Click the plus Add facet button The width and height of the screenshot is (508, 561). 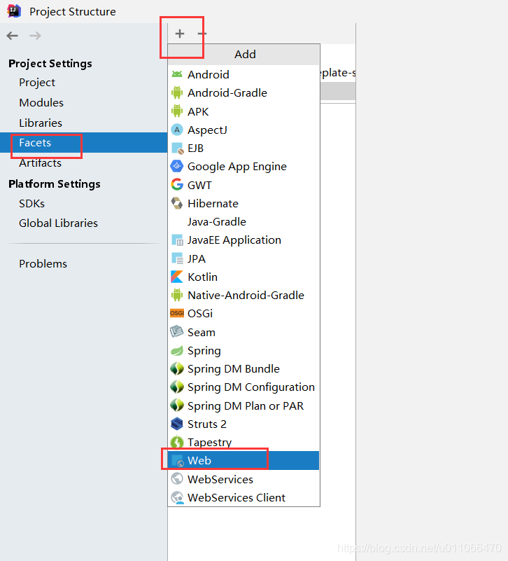(180, 34)
